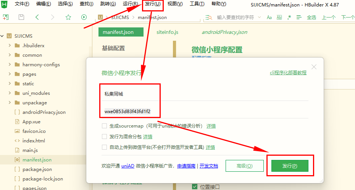Image resolution: width=355 pixels, height=190 pixels.
Task: Click the 发行(P) publish button
Action: 290,166
